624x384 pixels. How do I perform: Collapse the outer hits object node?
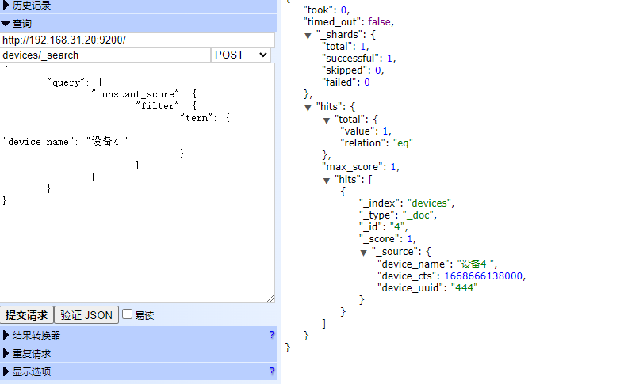tap(308, 107)
